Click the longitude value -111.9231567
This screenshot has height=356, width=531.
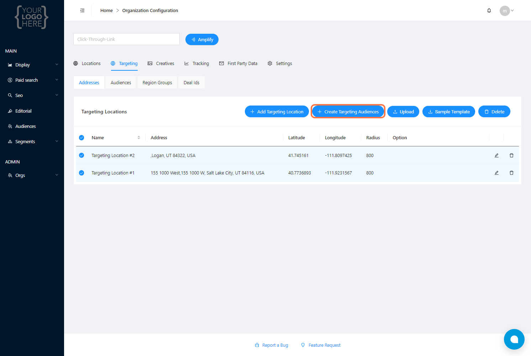[x=338, y=173]
